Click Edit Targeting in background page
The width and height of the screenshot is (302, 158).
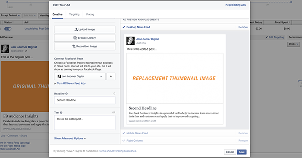coord(276,37)
